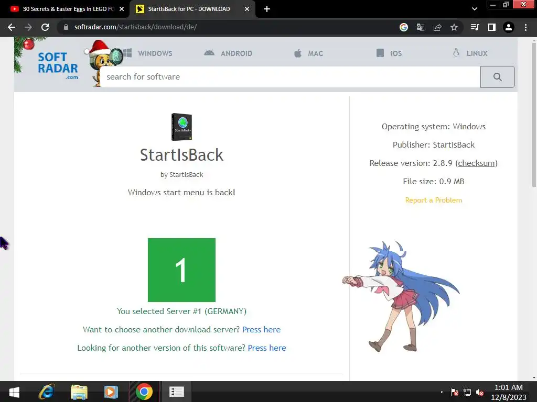Click the StartIsBack title heading
Screen dimensions: 537x402
(x=181, y=155)
